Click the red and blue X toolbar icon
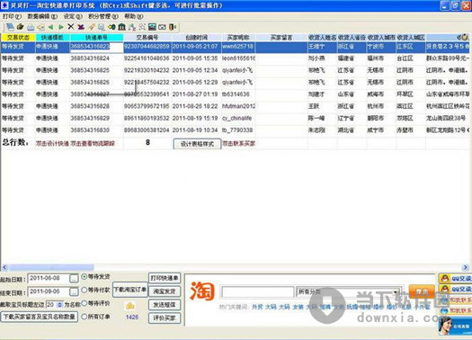Image resolution: width=472 pixels, height=340 pixels. (81, 27)
